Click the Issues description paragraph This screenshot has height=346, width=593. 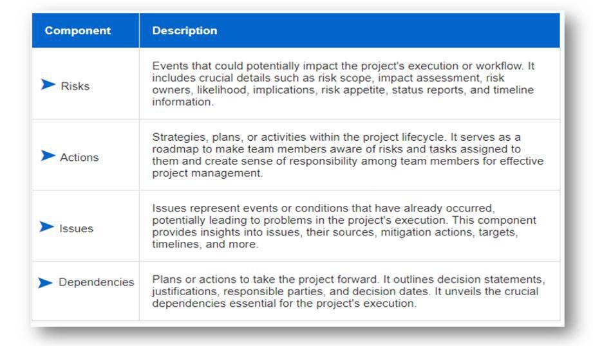coord(344,226)
